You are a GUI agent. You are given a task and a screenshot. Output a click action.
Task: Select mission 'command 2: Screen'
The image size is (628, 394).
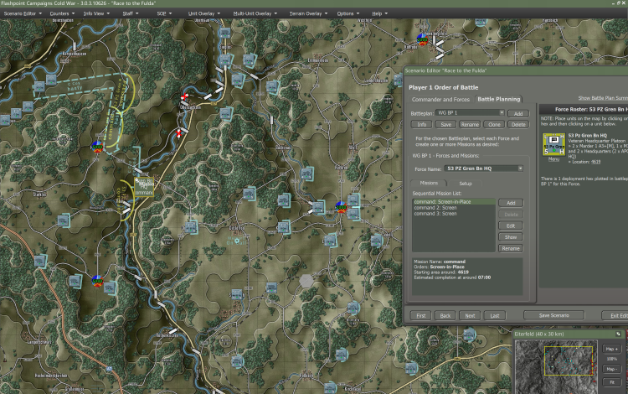tap(454, 208)
